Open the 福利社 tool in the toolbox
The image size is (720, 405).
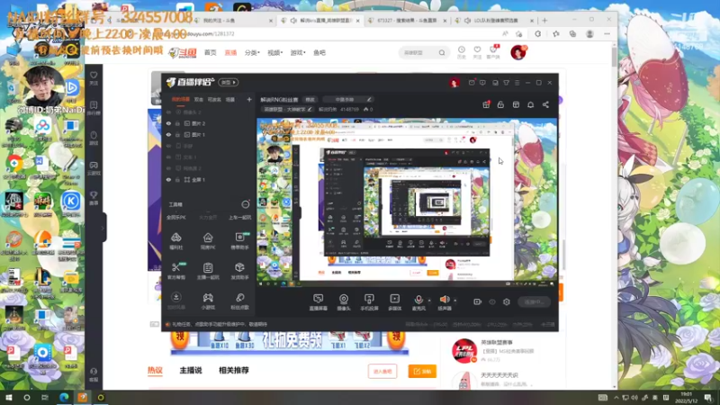[x=175, y=241]
